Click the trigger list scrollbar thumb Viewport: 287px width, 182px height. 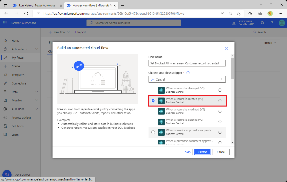pyautogui.click(x=232, y=68)
